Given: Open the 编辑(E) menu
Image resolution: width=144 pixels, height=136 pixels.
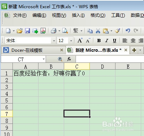Looking at the screenshot, I should [39, 15].
